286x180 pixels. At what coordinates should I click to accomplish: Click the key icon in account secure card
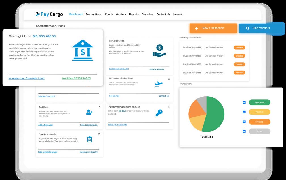[159, 113]
